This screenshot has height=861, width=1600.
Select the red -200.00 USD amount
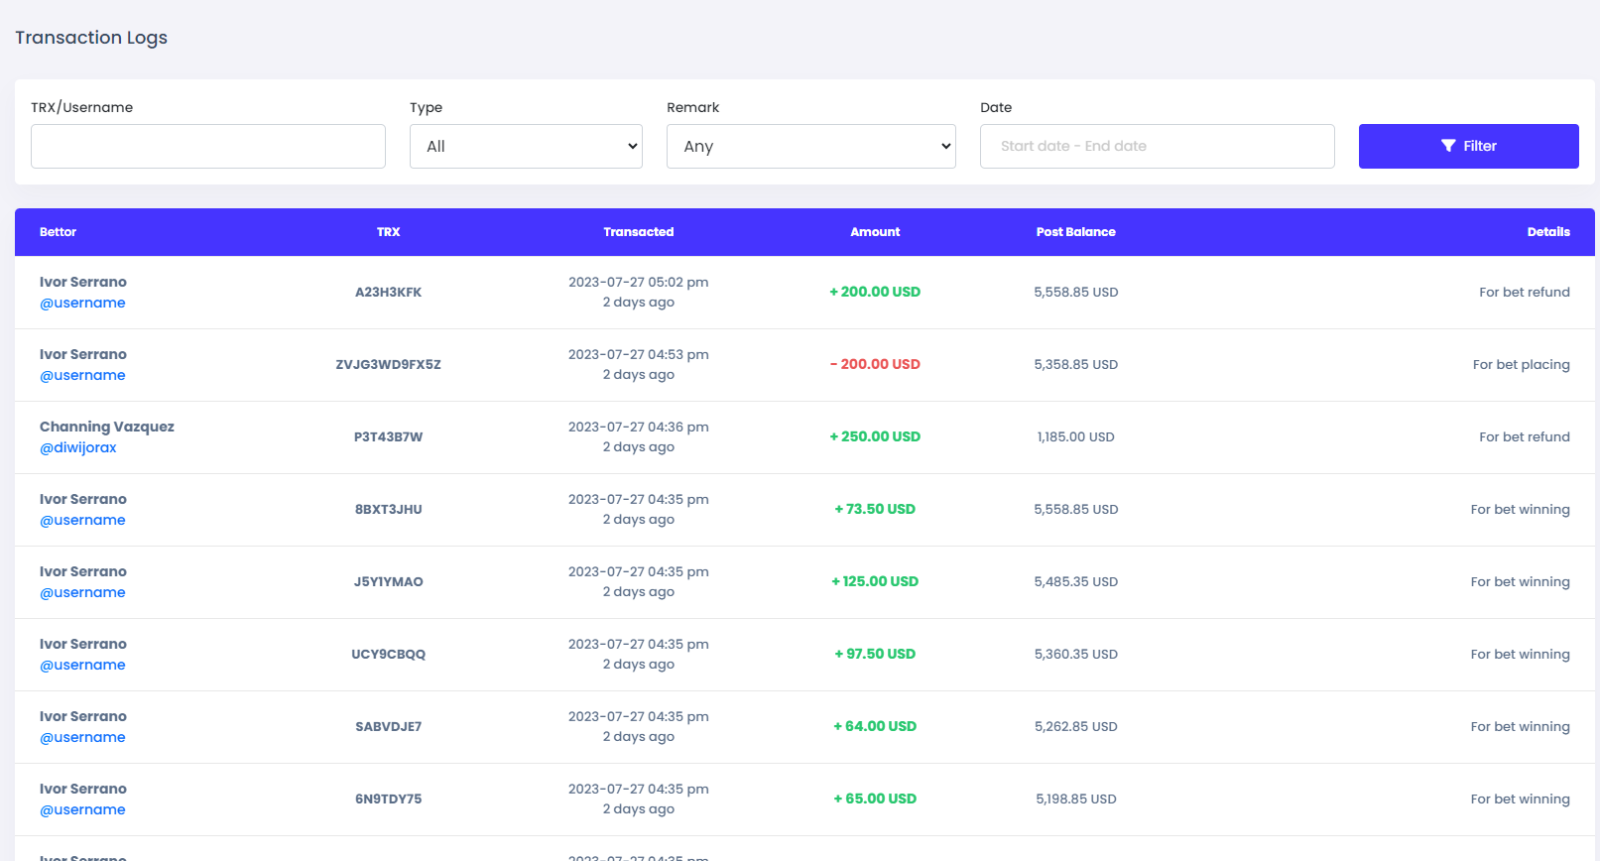[875, 364]
